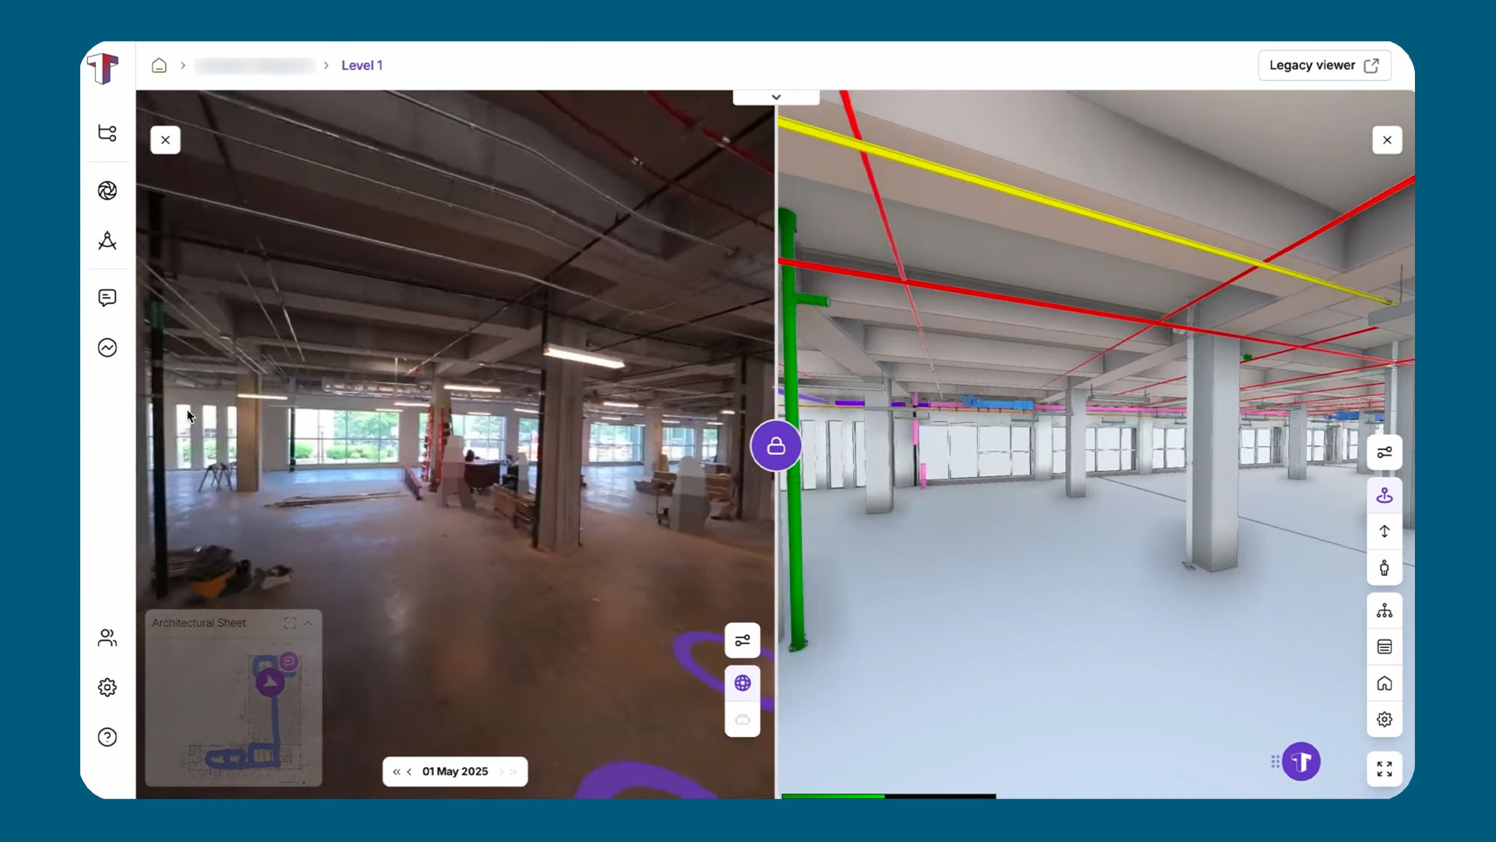Go to previous capture date arrow
The image size is (1496, 842).
[409, 772]
